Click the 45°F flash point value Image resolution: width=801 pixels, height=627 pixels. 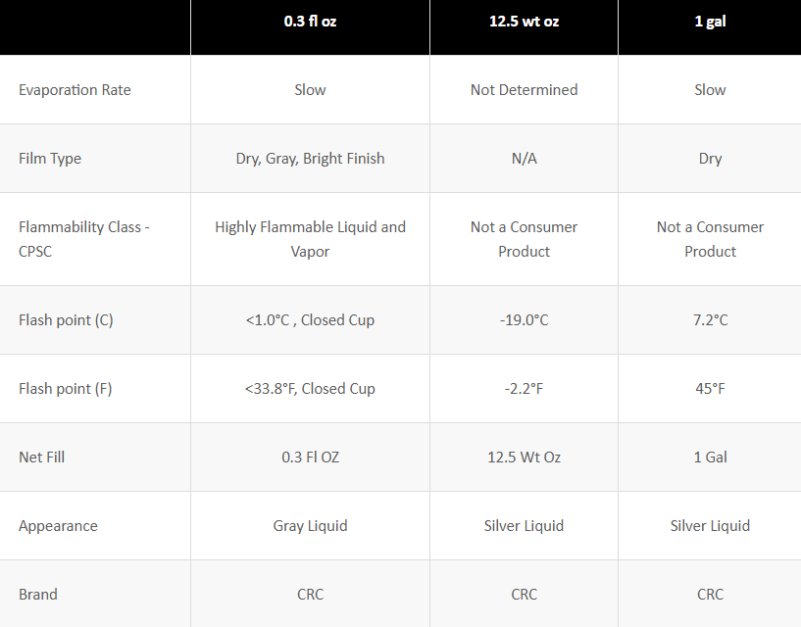coord(710,389)
